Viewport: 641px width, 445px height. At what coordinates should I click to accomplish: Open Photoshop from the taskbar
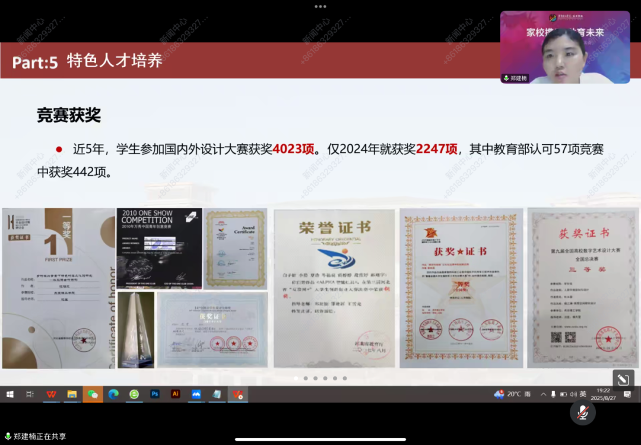(155, 393)
